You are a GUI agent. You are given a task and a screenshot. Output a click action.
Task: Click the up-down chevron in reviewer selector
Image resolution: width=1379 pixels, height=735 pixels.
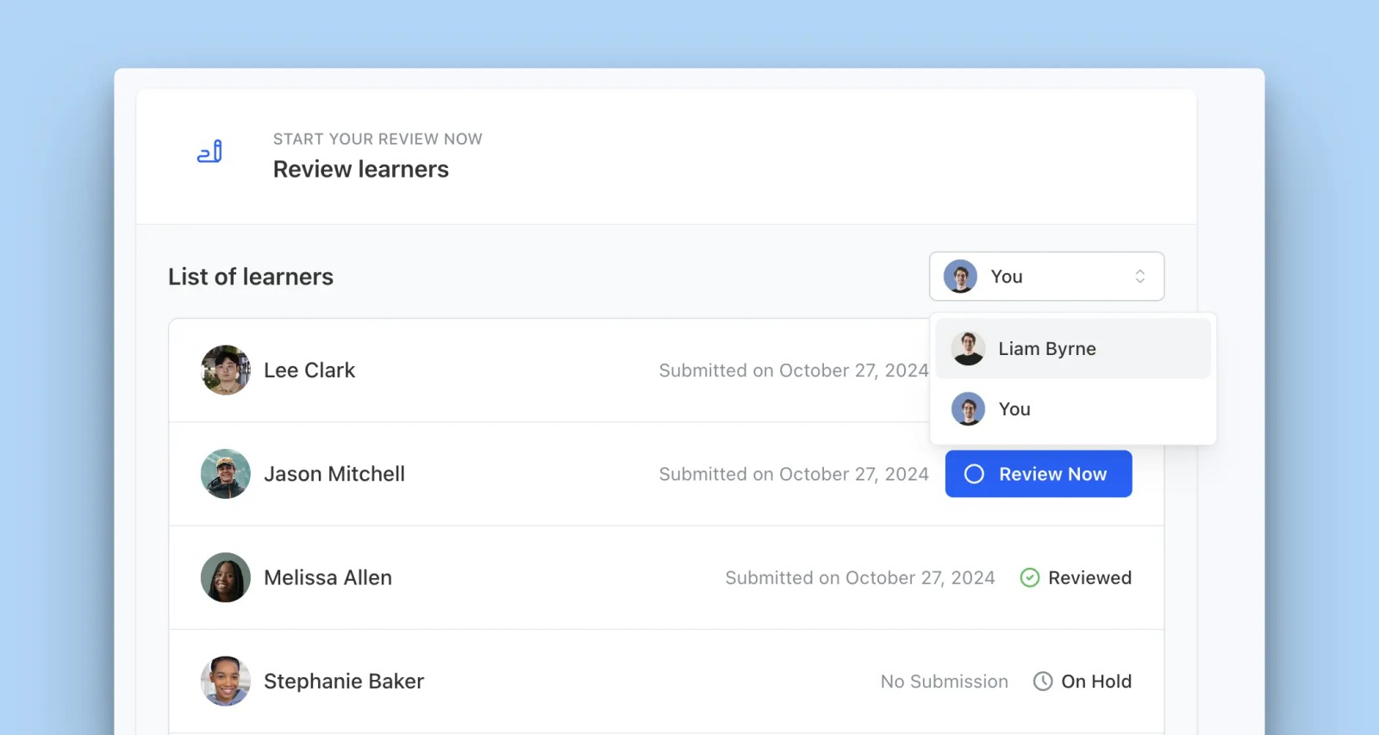tap(1139, 277)
